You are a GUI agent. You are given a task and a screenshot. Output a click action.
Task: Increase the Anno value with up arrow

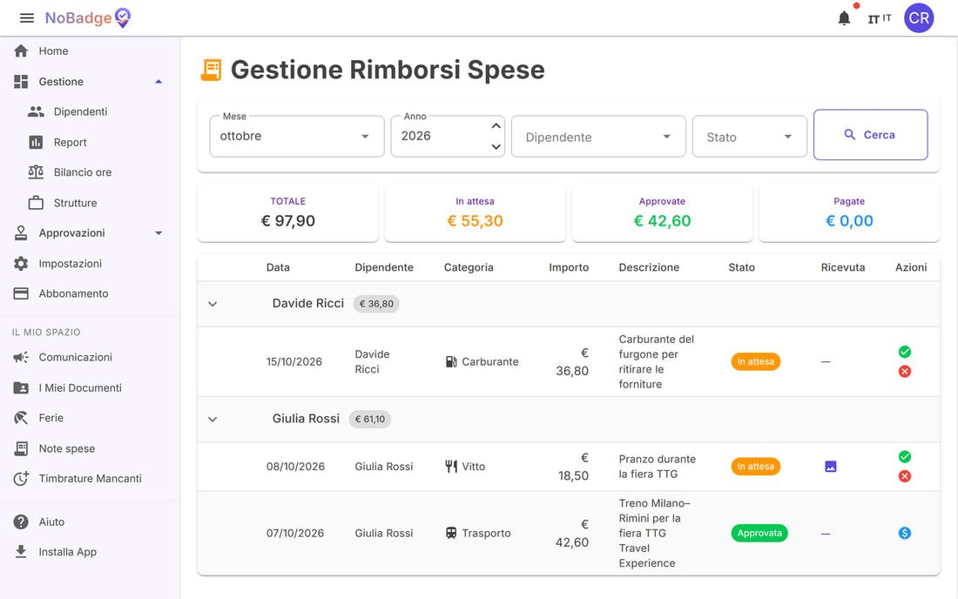[x=496, y=125]
